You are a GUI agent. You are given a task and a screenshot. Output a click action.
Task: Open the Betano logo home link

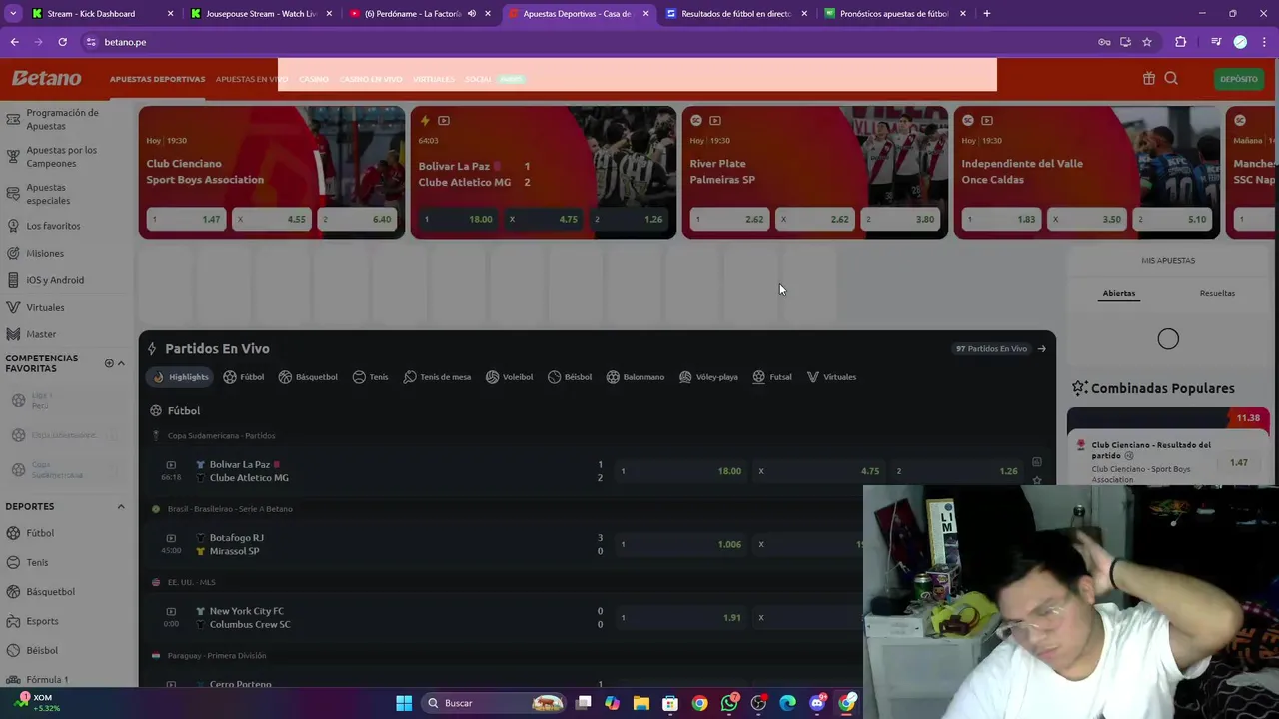46,78
